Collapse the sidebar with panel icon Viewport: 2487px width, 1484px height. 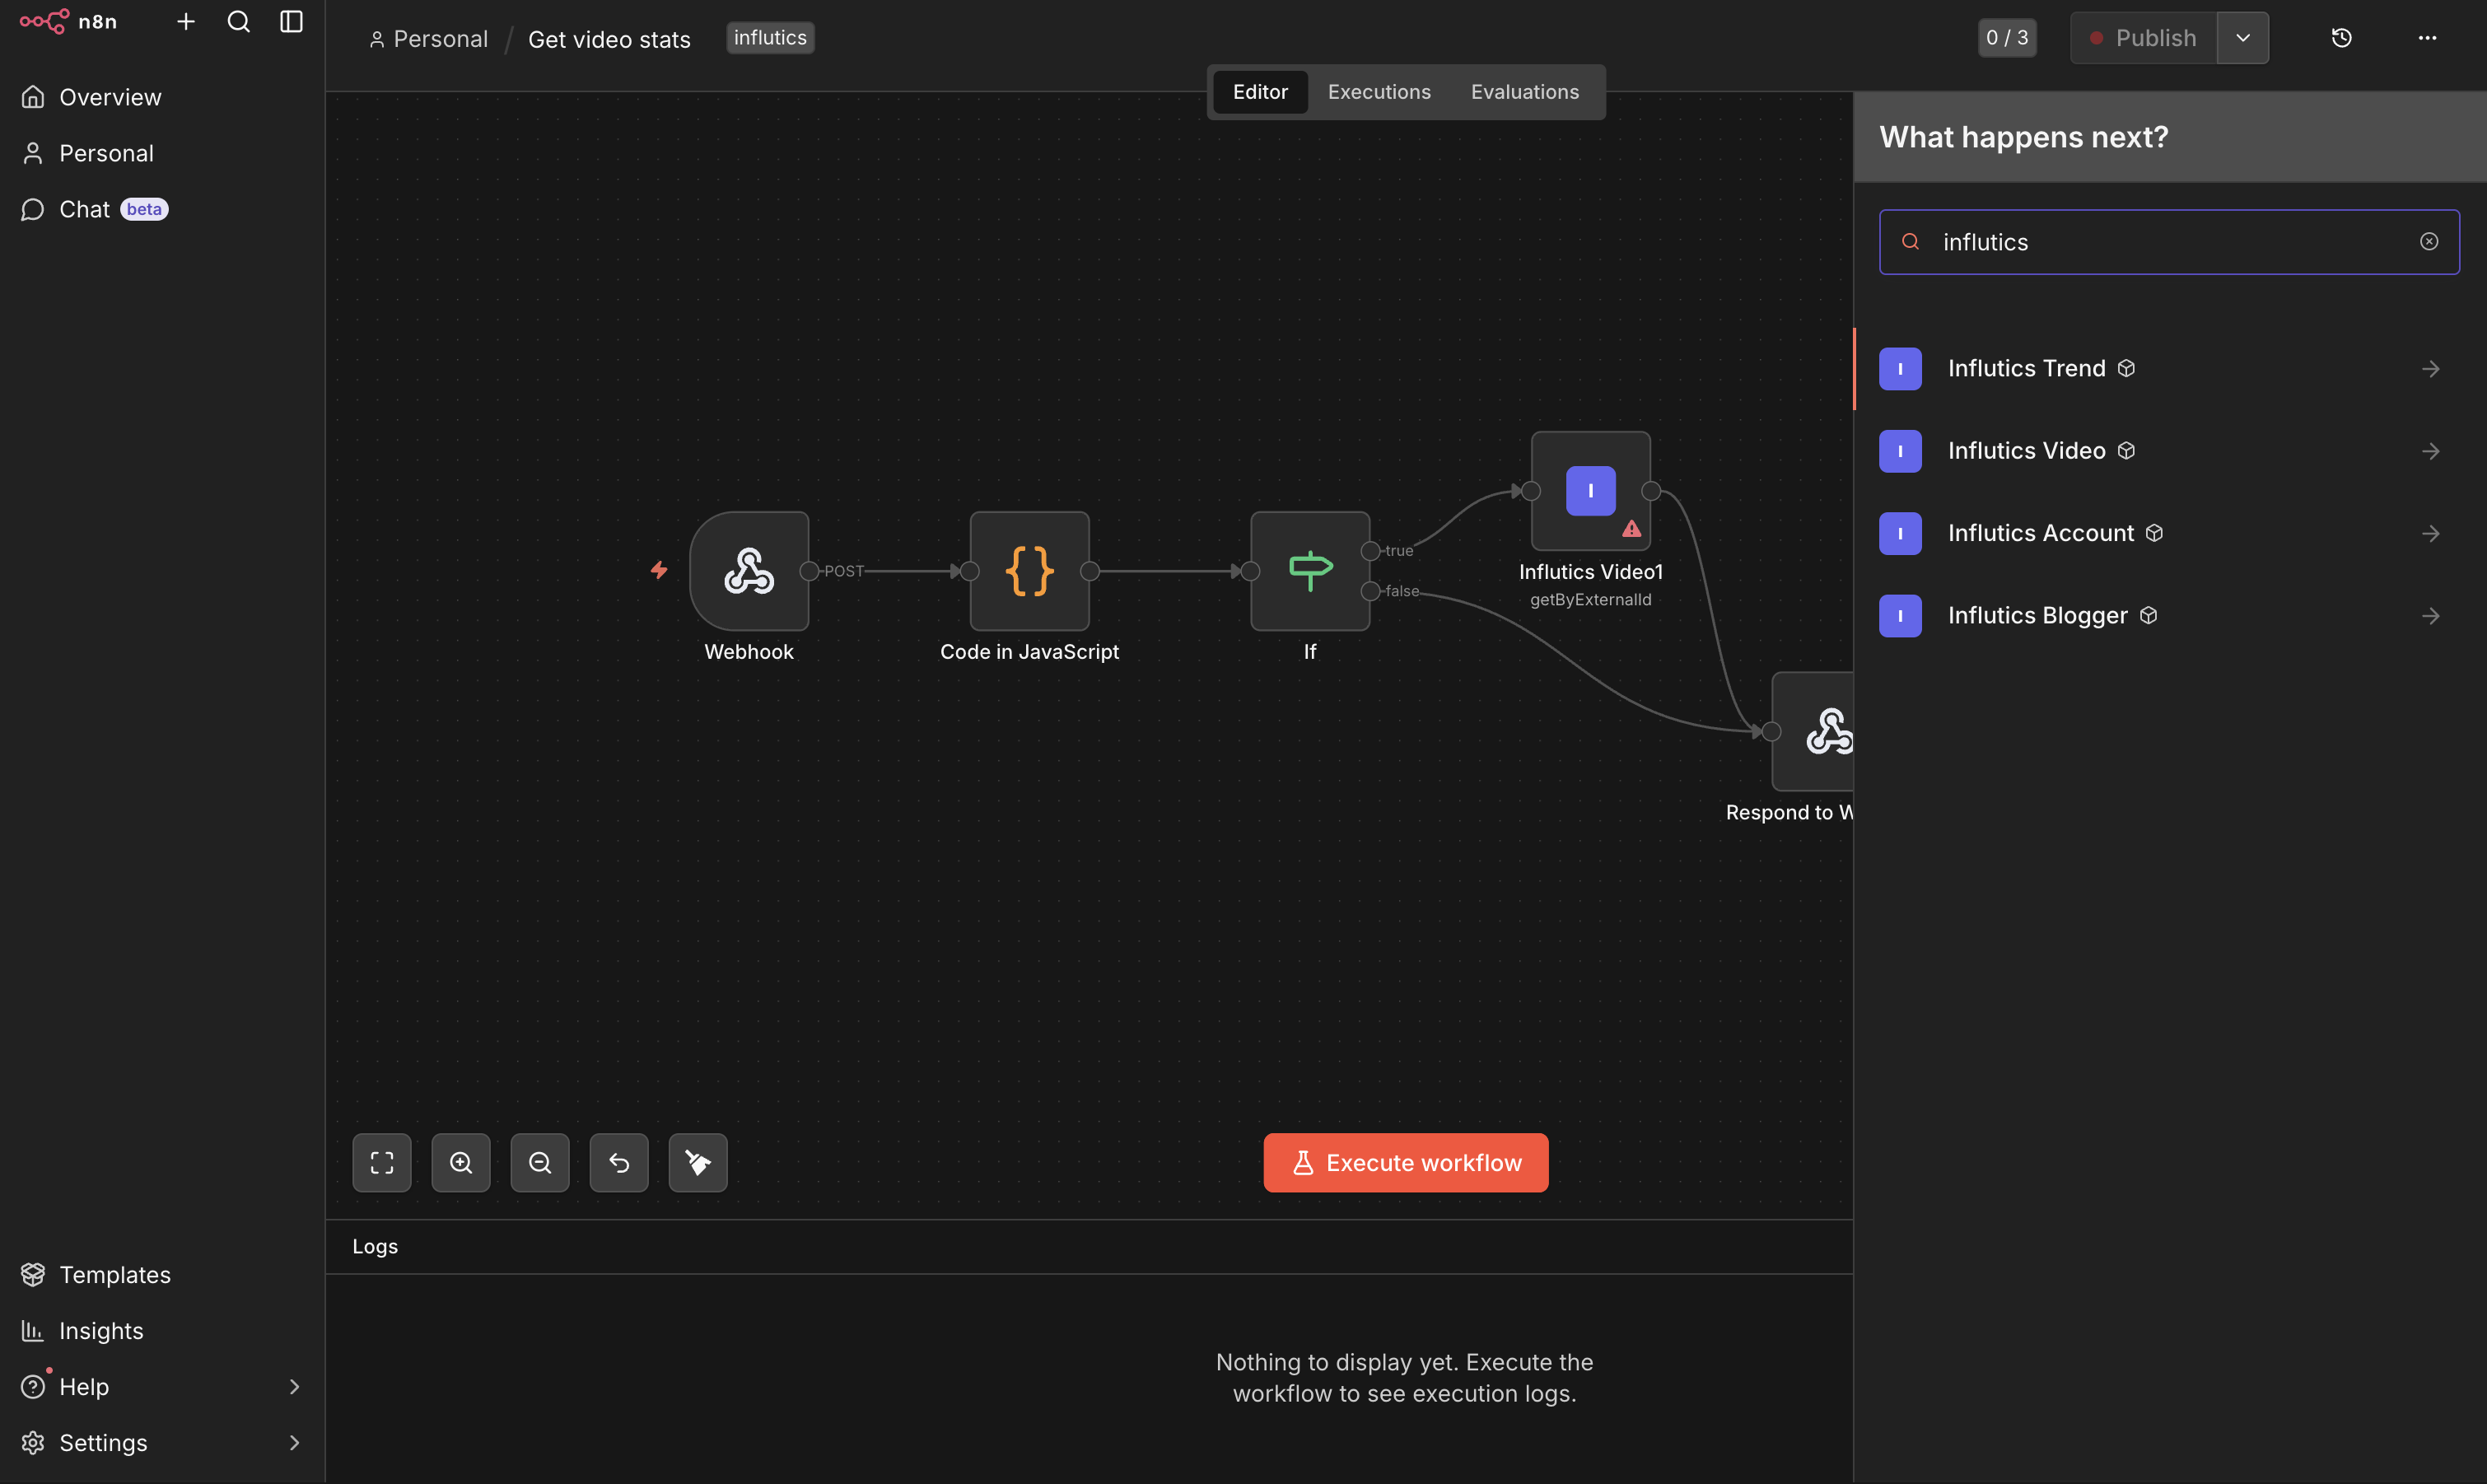tap(291, 21)
